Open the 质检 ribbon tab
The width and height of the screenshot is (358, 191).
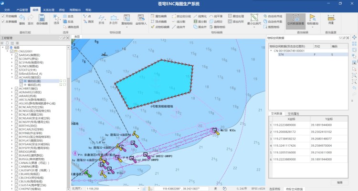click(63, 9)
